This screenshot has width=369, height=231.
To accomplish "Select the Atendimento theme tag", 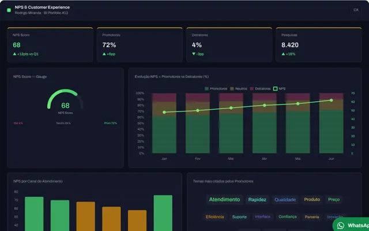I will [x=224, y=199].
